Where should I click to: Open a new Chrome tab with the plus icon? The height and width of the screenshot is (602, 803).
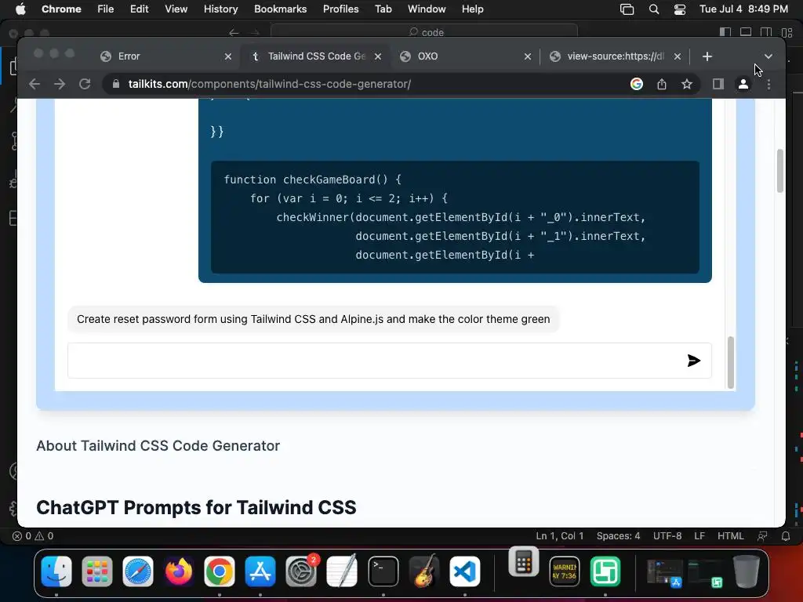coord(707,56)
